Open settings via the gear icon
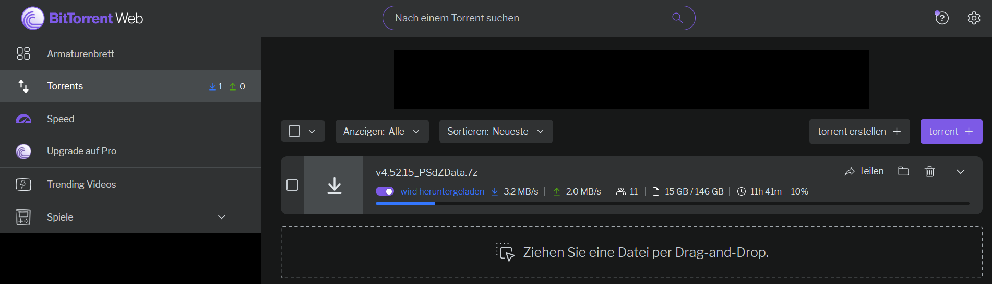992x284 pixels. point(974,18)
